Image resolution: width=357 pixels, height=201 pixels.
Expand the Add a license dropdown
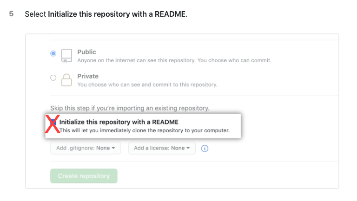tap(162, 148)
